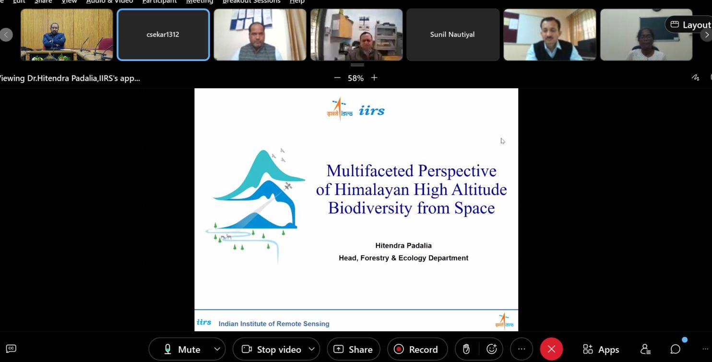Viewport: 712px width, 362px height.
Task: Mute the microphone
Action: 182,349
